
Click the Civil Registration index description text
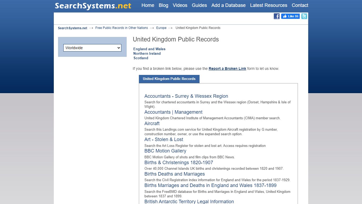217,180
